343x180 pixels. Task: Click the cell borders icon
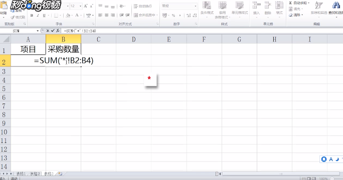[x=56, y=15]
